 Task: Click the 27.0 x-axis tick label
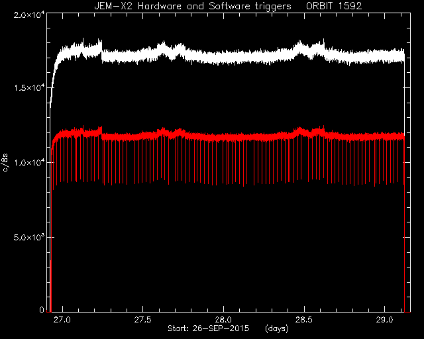[x=62, y=320]
